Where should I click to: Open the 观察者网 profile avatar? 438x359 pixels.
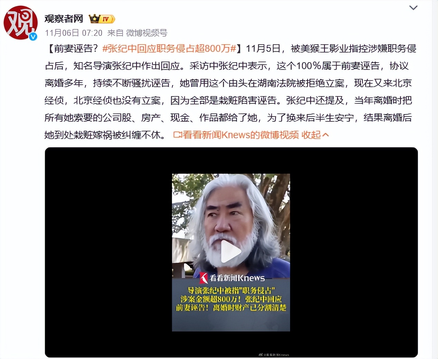(x=20, y=23)
